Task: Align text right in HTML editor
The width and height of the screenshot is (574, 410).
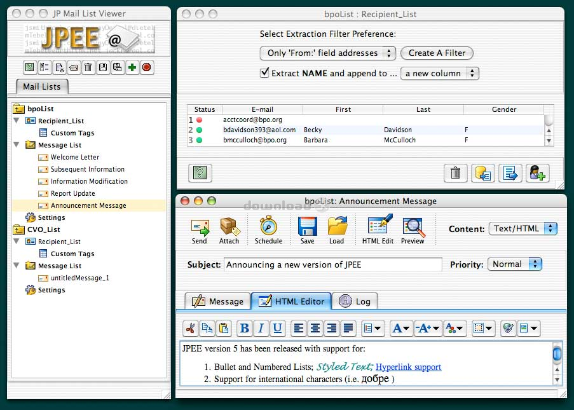Action: tap(332, 329)
